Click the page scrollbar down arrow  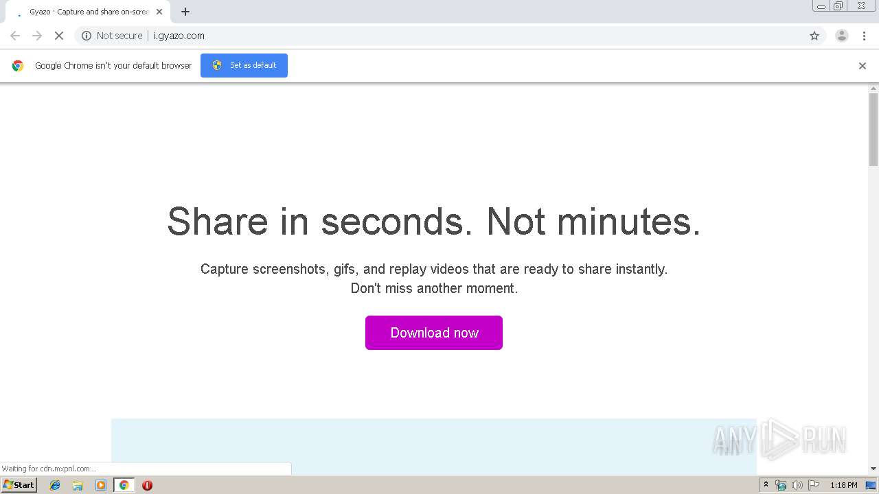tap(874, 469)
